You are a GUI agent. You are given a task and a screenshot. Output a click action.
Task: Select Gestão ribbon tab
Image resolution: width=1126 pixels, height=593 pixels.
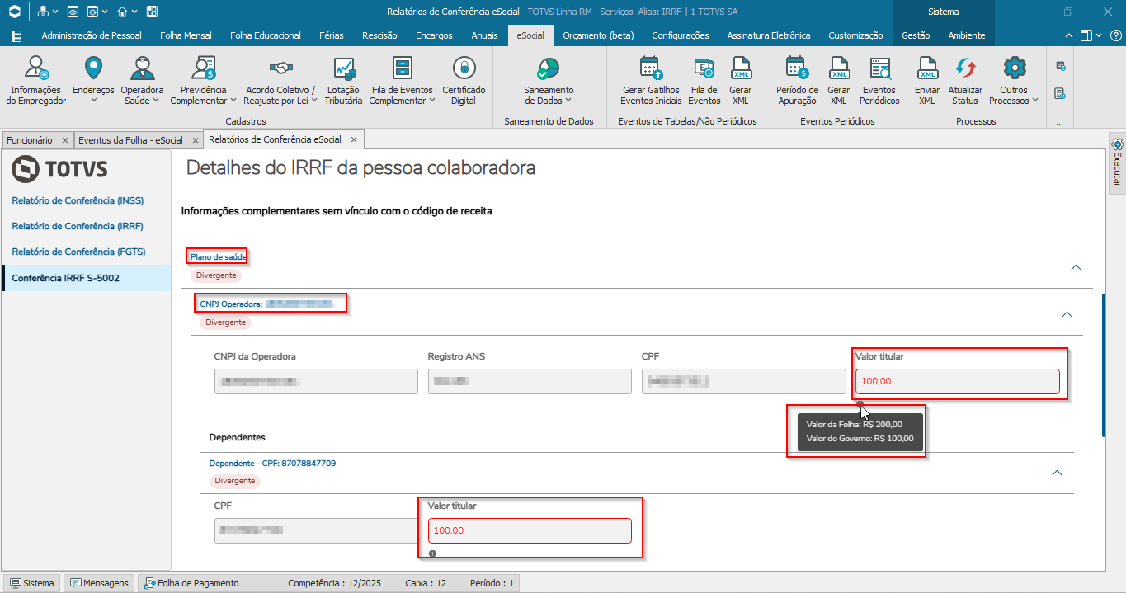click(x=916, y=35)
